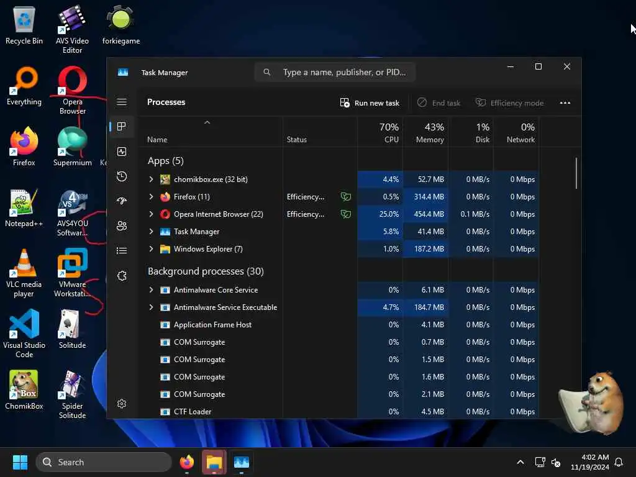
Task: Open the Performance page in sidebar
Action: pos(122,152)
